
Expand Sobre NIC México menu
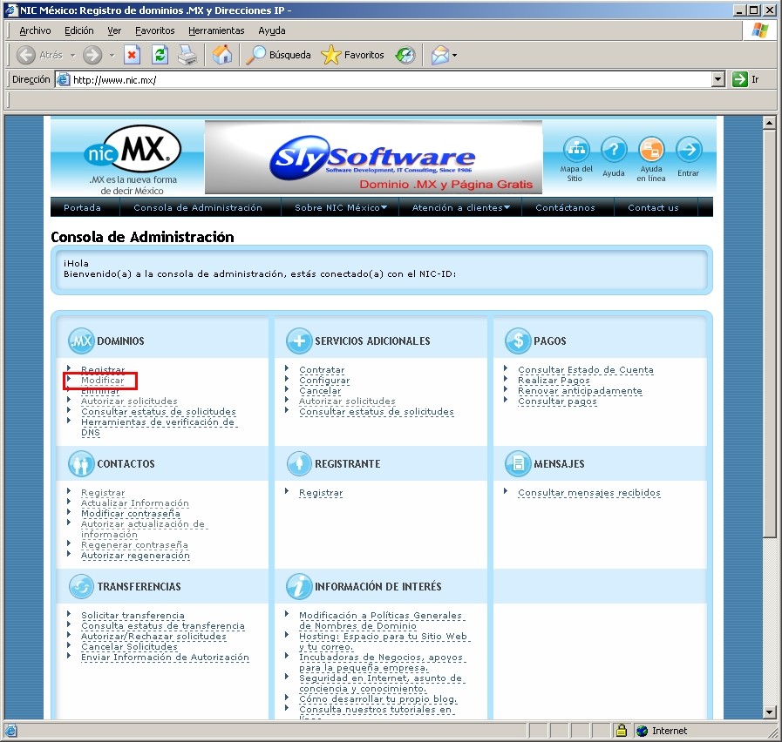[341, 207]
